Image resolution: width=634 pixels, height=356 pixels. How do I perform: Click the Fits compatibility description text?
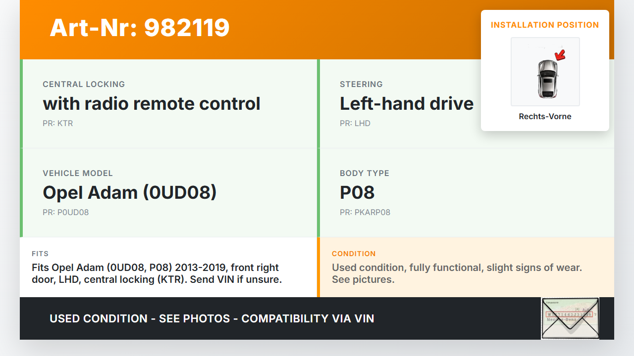pos(157,273)
